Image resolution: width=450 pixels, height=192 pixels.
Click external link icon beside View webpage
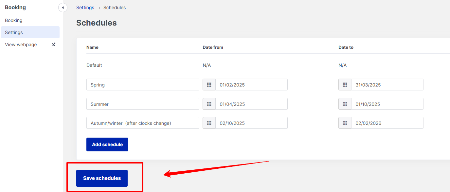(x=54, y=45)
